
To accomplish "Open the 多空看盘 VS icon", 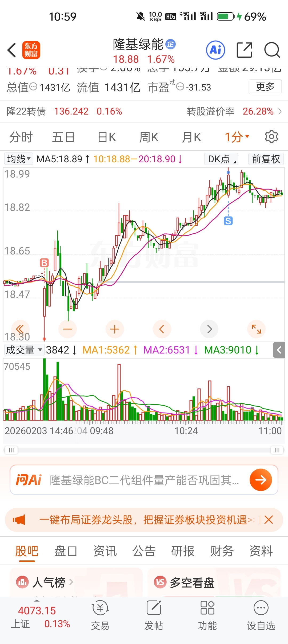I will [x=160, y=582].
